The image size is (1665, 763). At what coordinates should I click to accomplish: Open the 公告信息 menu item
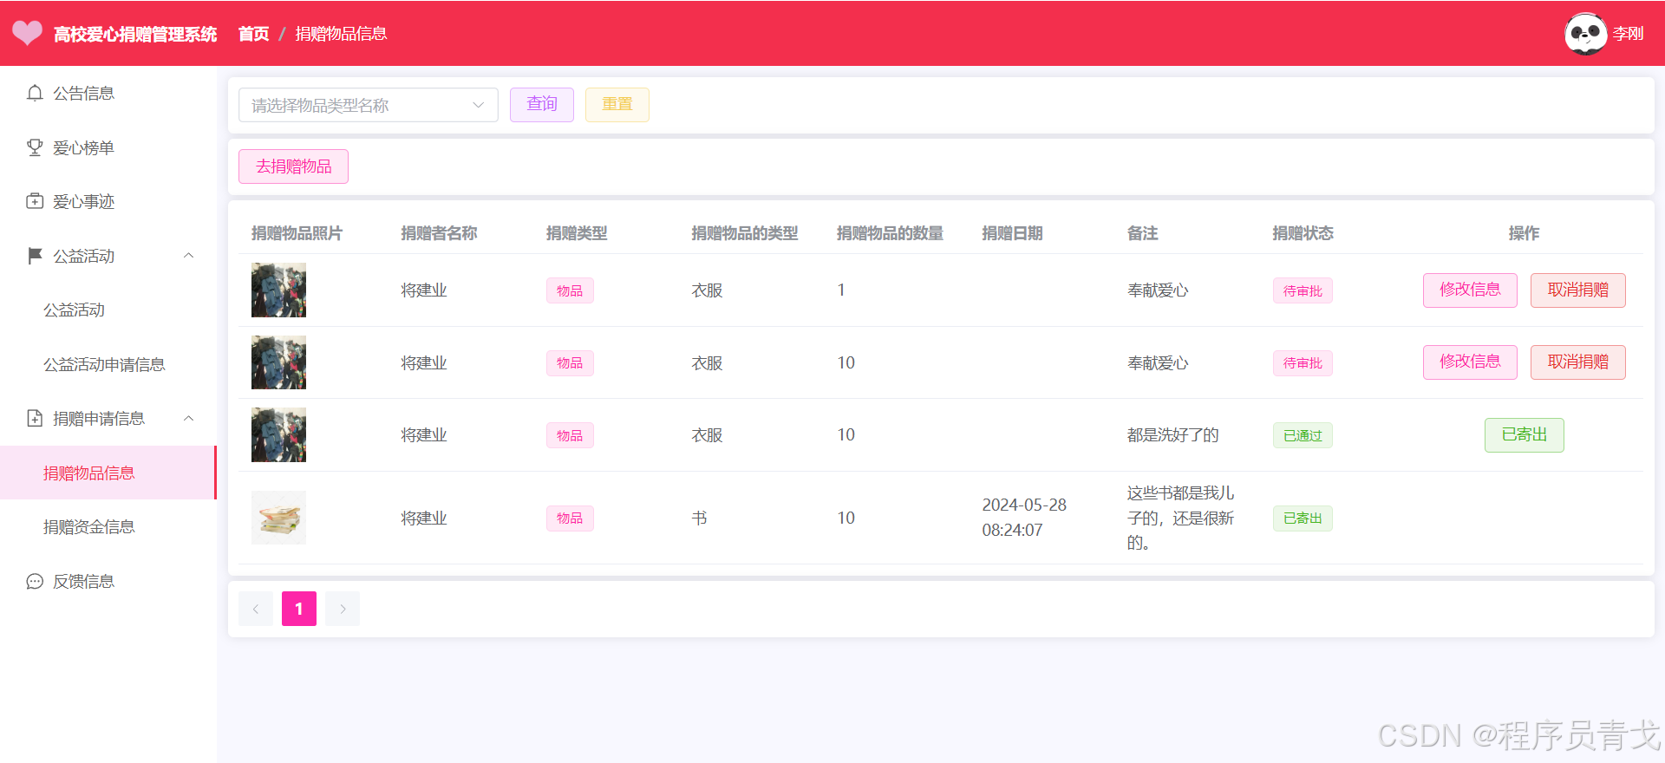(x=108, y=93)
